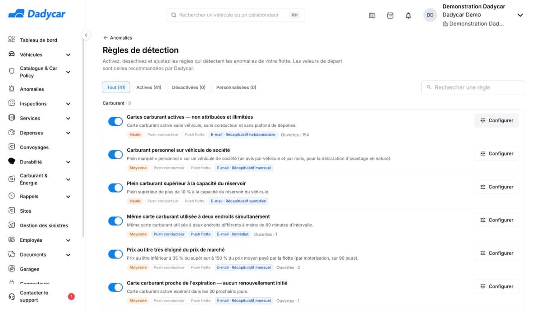Open the map icon in header
Viewport: 541px width, 312px height.
[372, 15]
